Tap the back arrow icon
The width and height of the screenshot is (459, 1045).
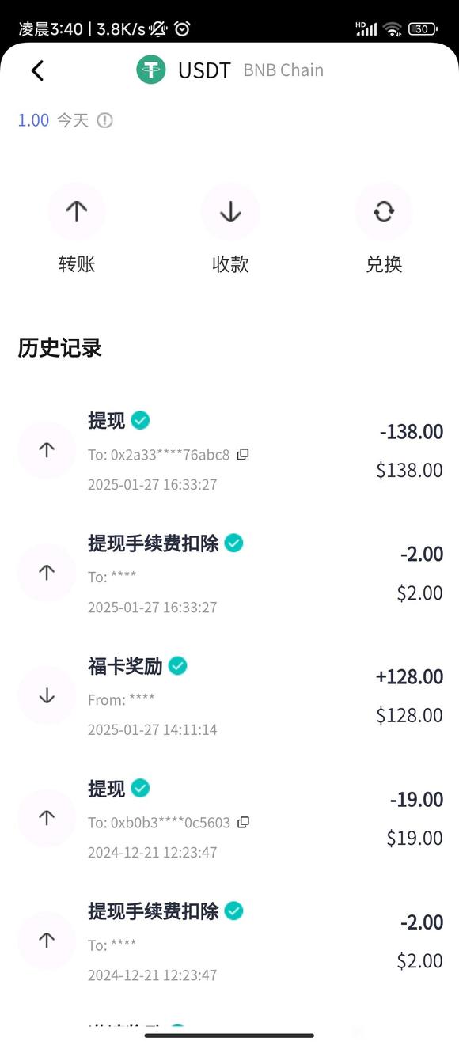tap(37, 70)
